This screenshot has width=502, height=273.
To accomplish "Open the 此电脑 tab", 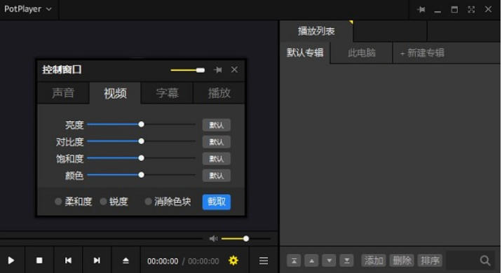I will (x=362, y=52).
